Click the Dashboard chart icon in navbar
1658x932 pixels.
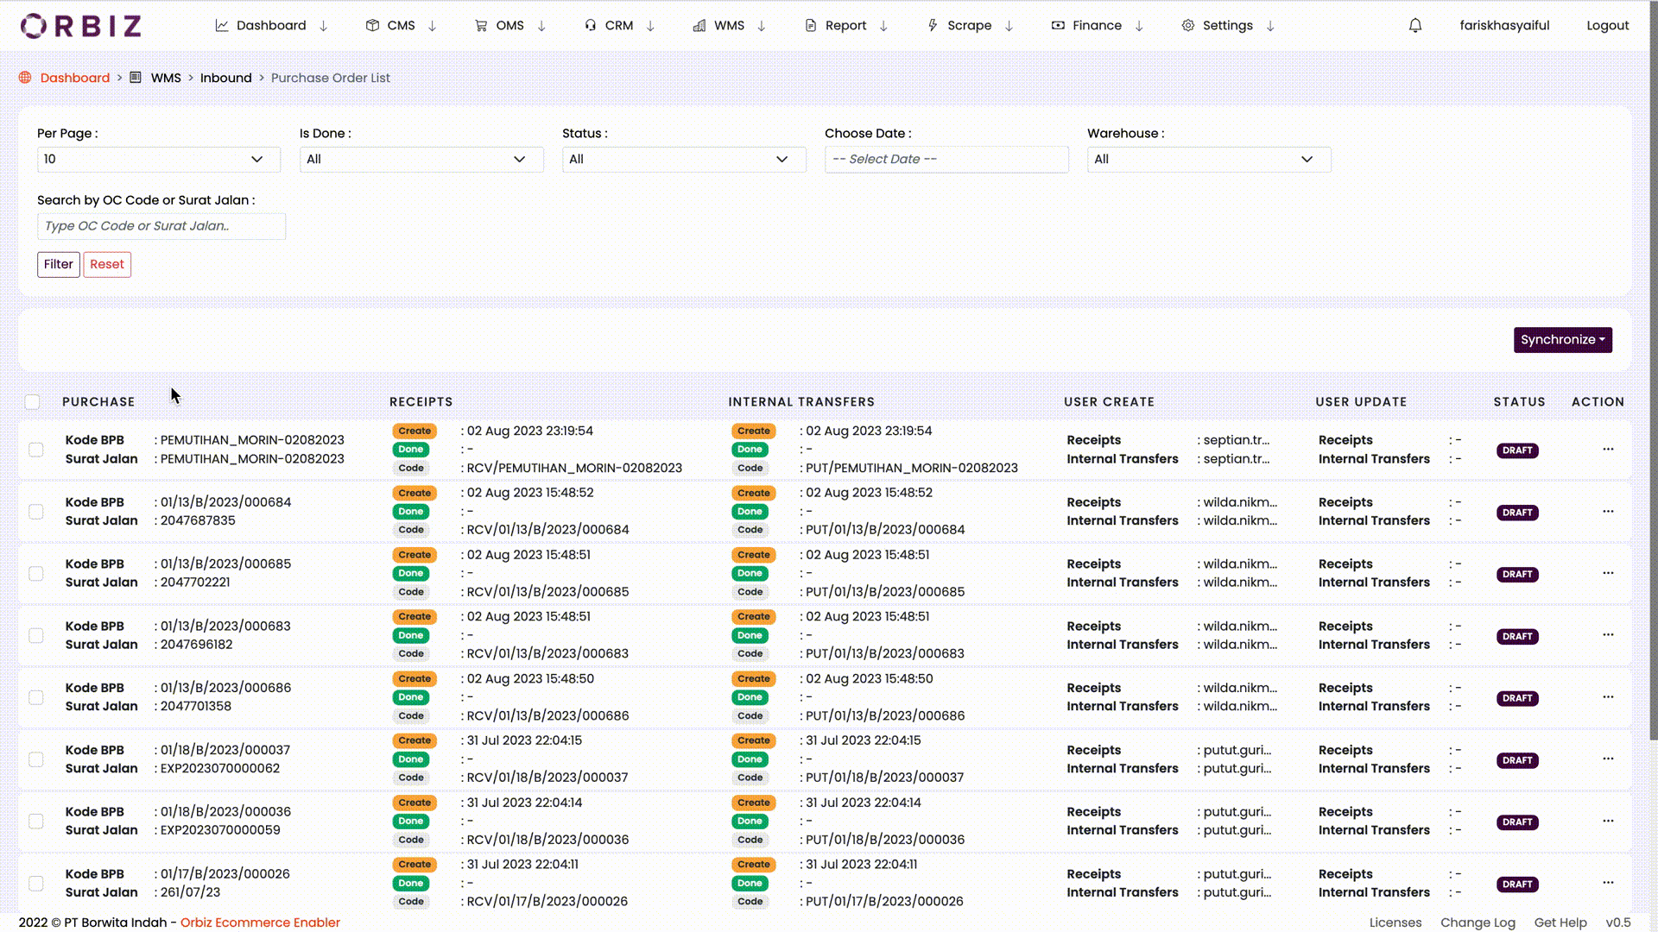222,26
